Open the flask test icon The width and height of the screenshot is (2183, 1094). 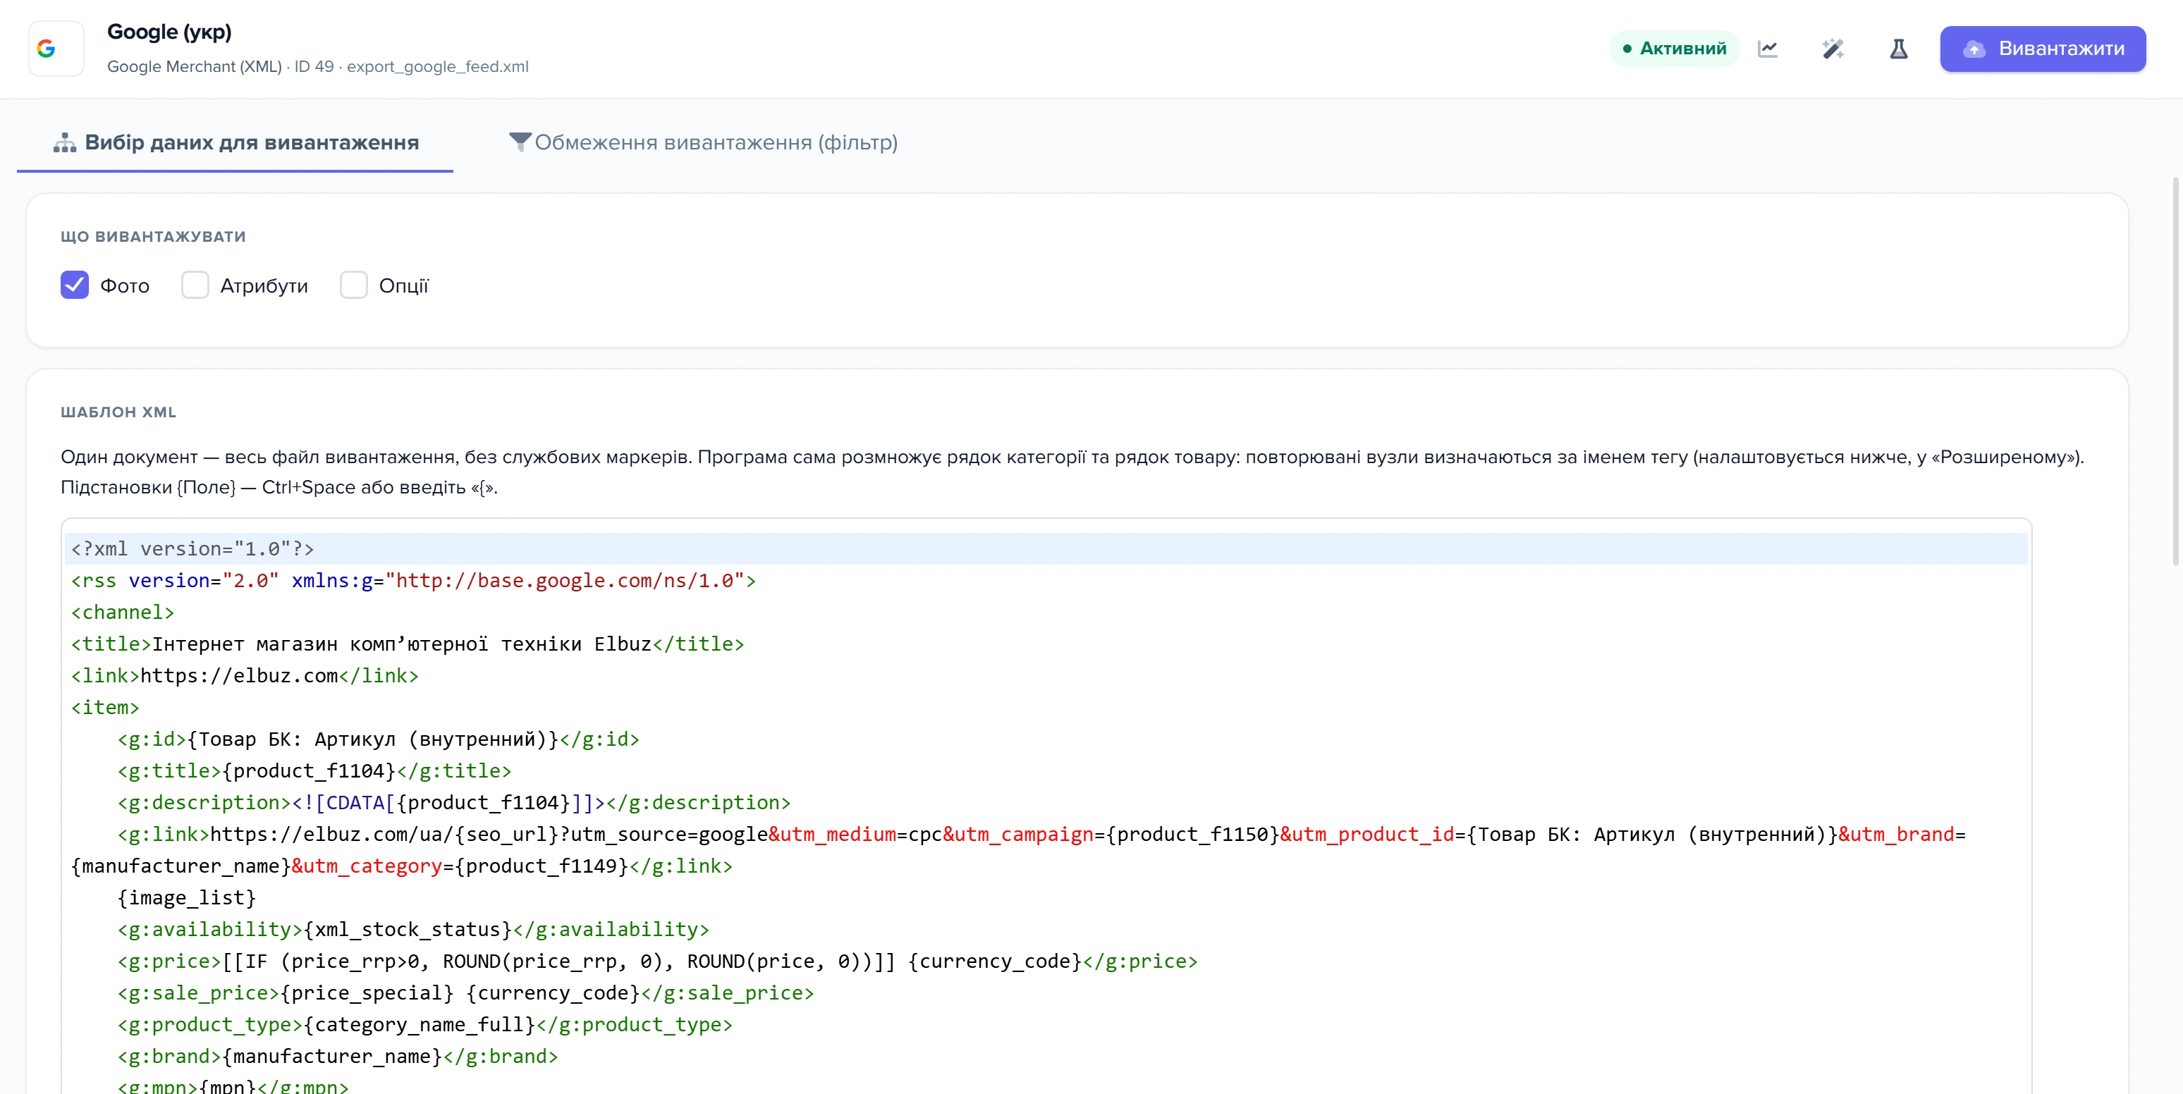(1898, 49)
